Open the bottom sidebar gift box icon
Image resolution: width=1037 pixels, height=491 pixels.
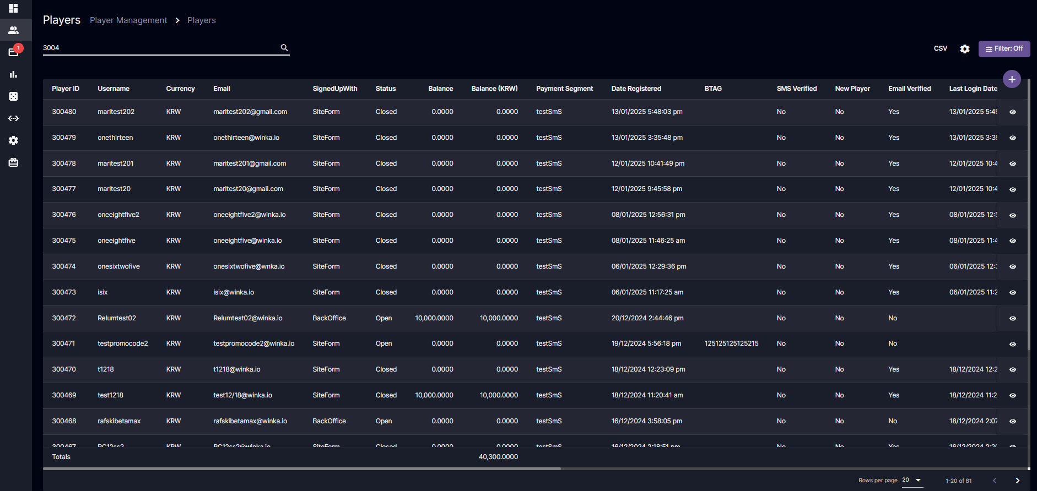13,162
